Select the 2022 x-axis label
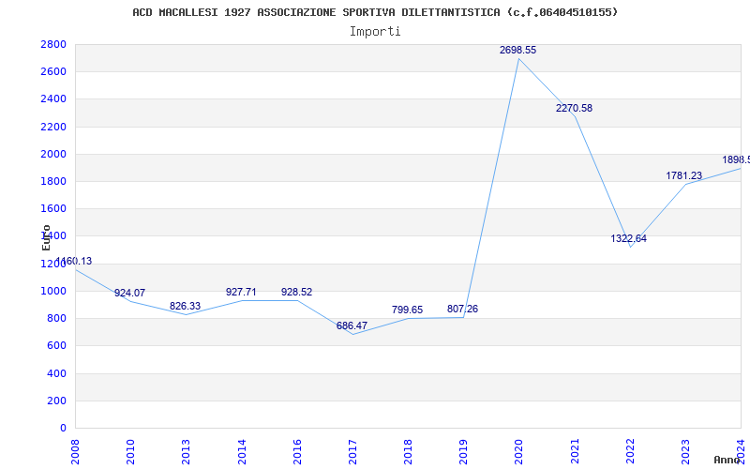Screen dimensions: 750x469 (630, 452)
